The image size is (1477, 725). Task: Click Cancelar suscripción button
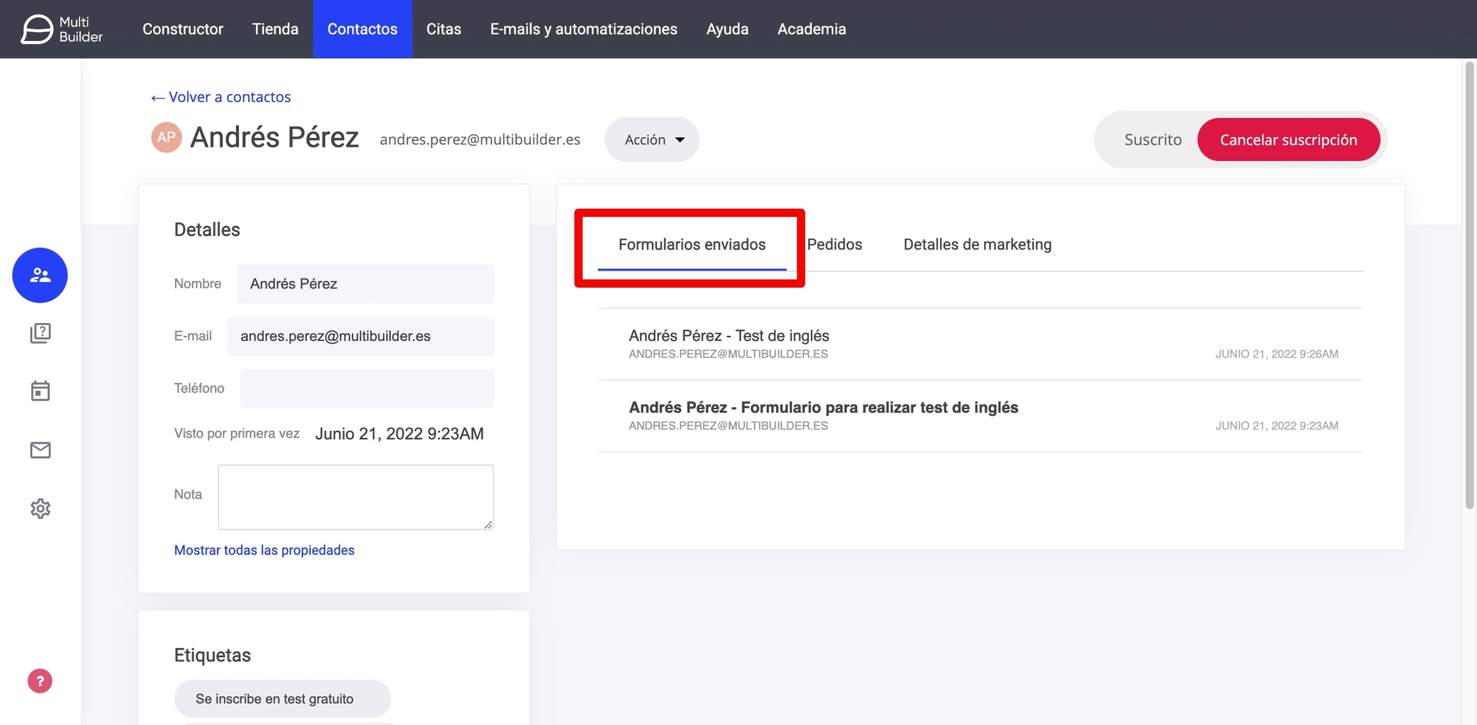click(x=1289, y=139)
